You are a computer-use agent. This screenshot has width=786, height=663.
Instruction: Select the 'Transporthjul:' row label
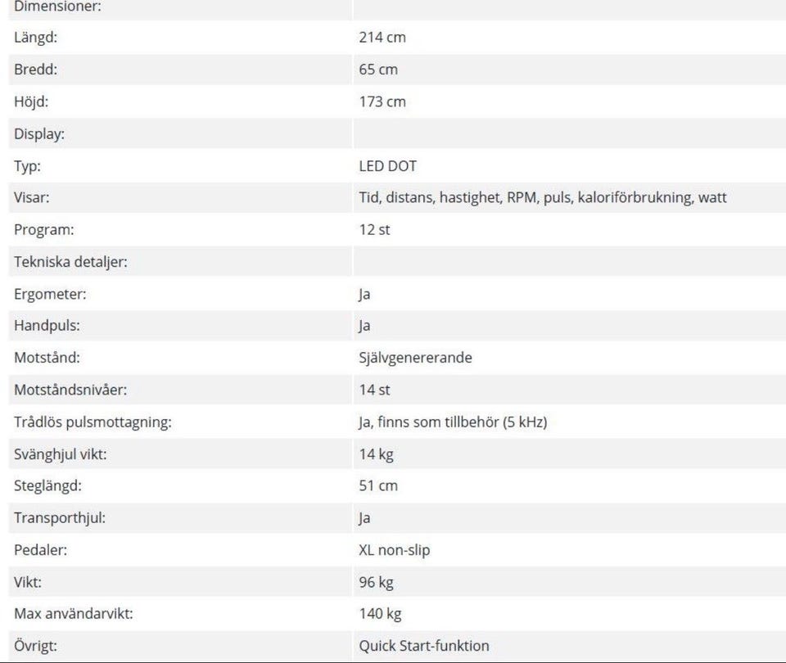(60, 518)
